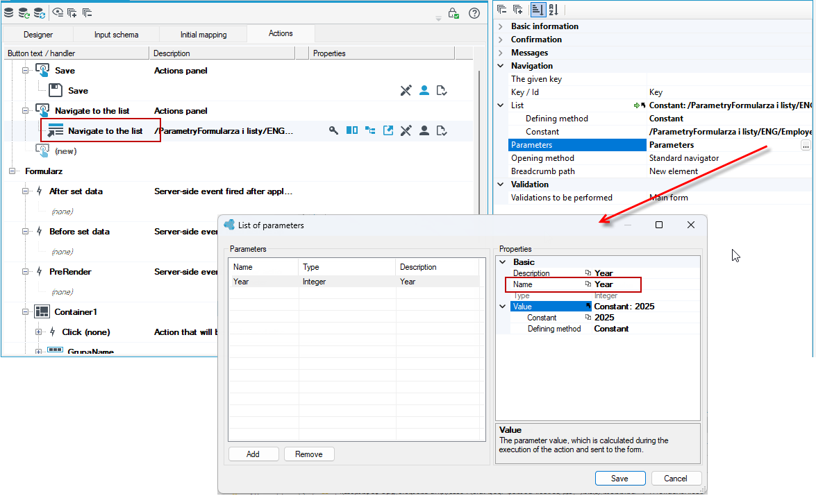Click the ellipsis button beside Parameters

coord(805,146)
